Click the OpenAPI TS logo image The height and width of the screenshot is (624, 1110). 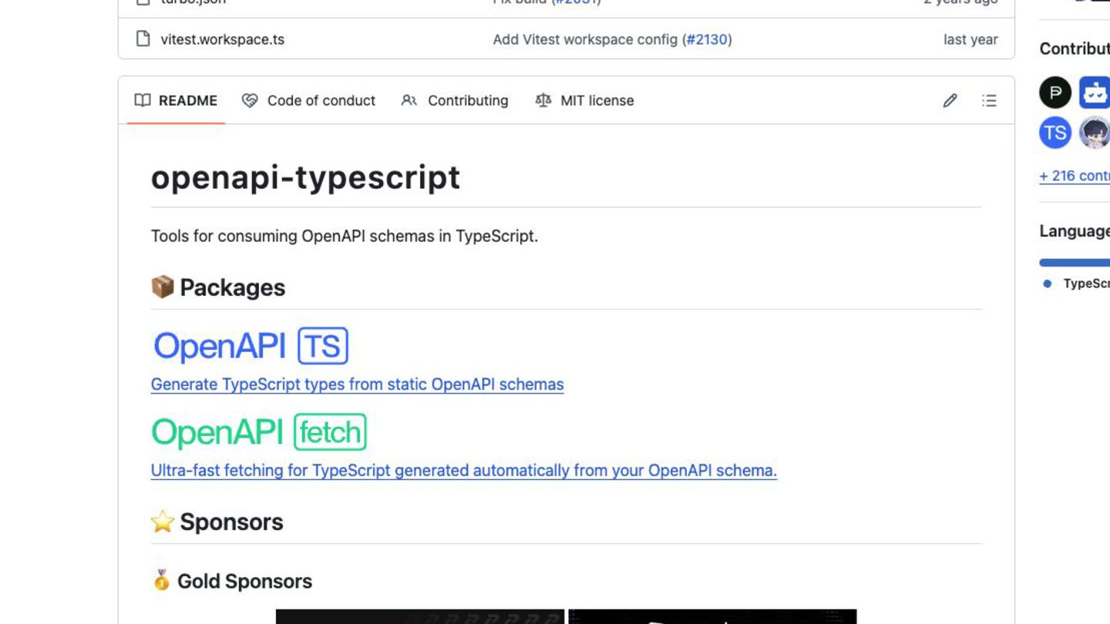tap(251, 346)
